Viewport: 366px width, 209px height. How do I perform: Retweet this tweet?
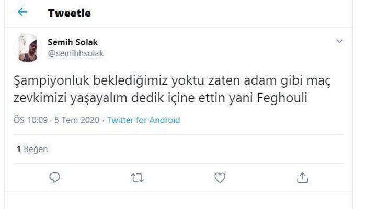click(x=137, y=178)
